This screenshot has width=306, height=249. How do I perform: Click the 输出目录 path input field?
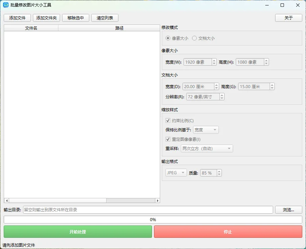click(x=148, y=210)
